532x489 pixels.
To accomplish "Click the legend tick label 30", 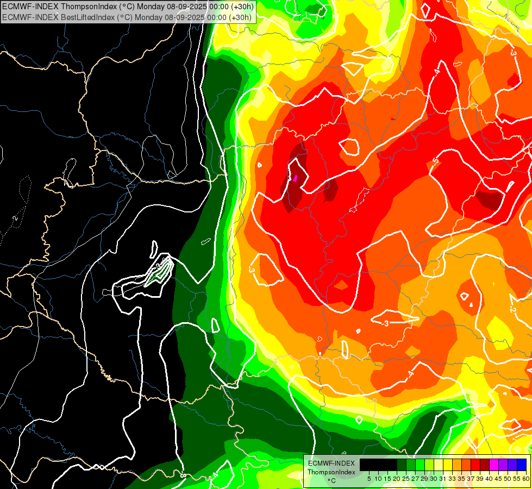I will click(434, 479).
